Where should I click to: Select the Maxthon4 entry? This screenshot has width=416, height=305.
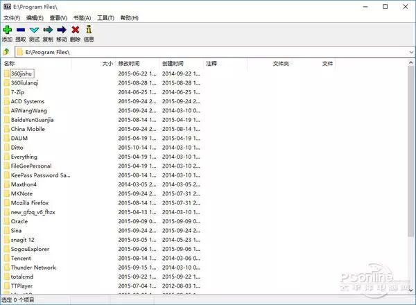[x=24, y=184]
